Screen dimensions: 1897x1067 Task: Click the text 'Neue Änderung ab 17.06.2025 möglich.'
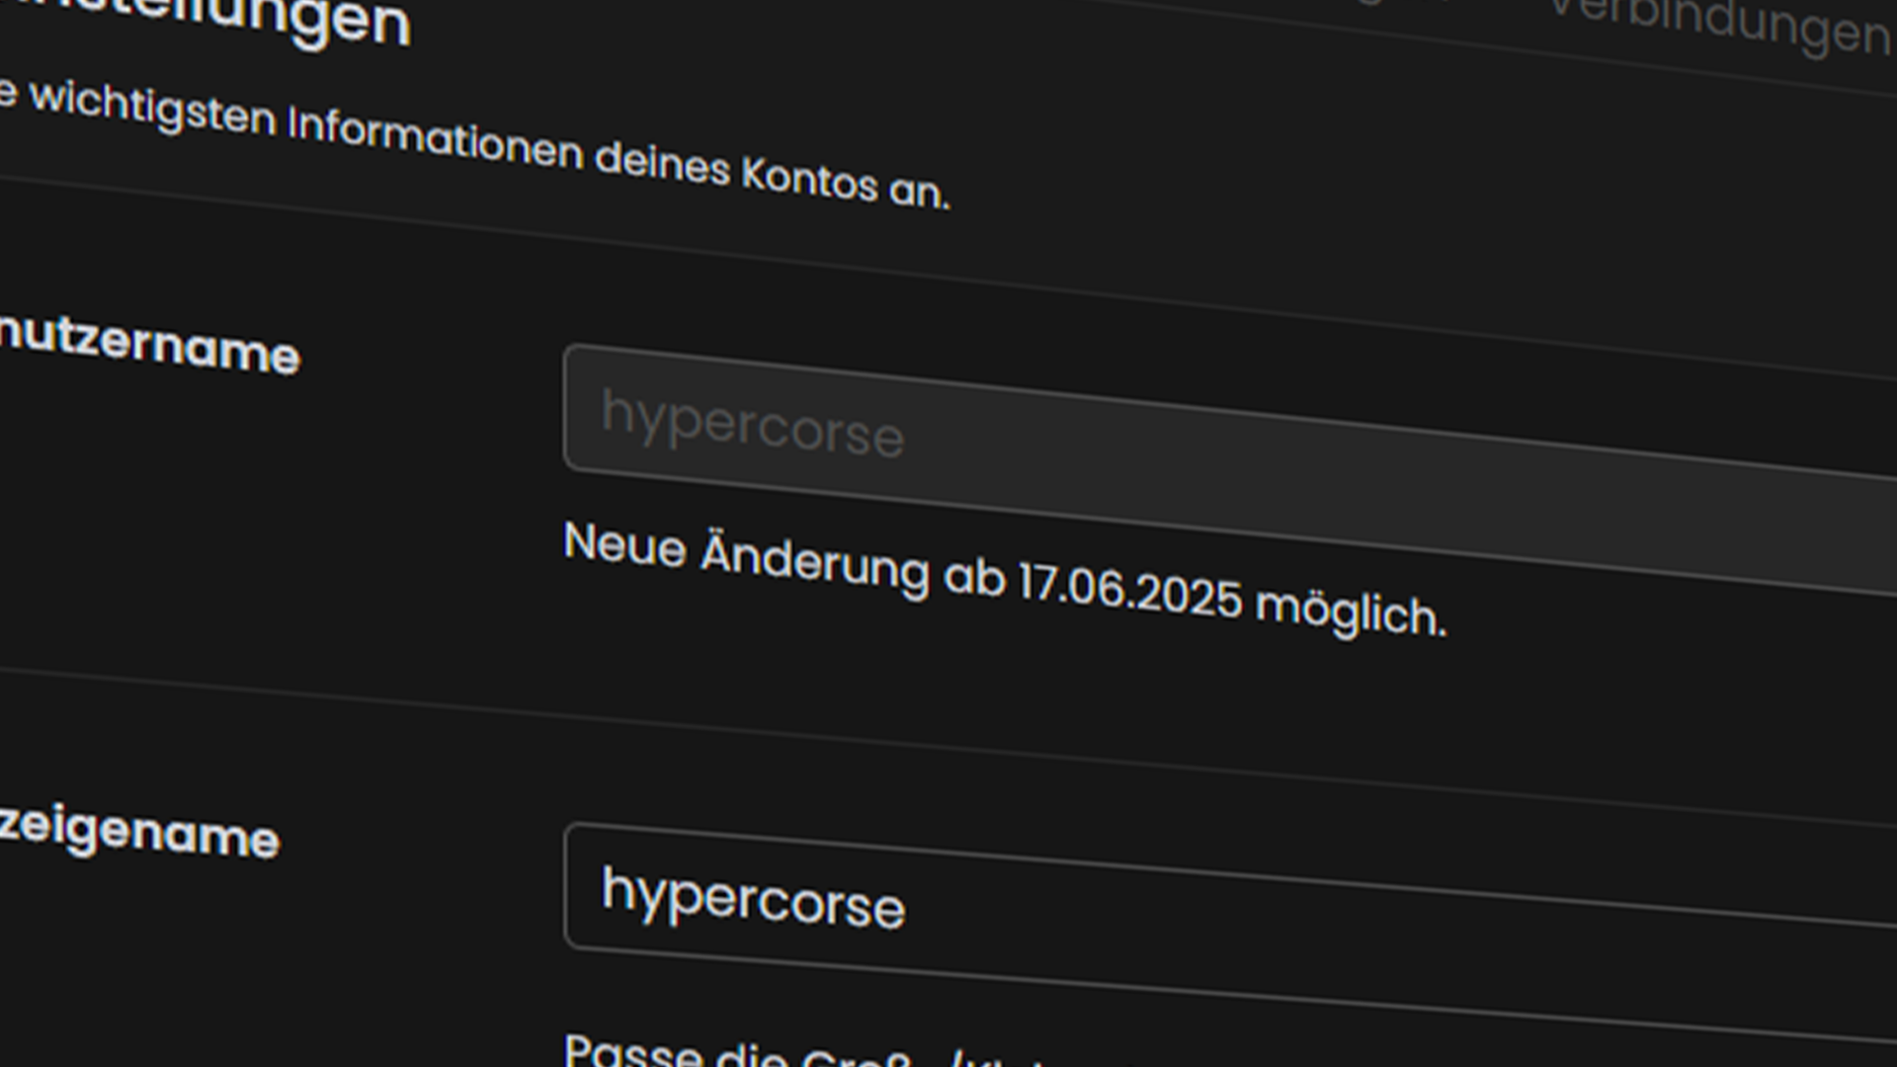click(x=1005, y=580)
